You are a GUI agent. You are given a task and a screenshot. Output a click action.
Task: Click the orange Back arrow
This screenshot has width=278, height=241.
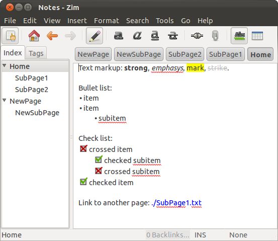coord(52,36)
